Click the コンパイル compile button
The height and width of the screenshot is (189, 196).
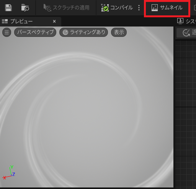(117, 8)
